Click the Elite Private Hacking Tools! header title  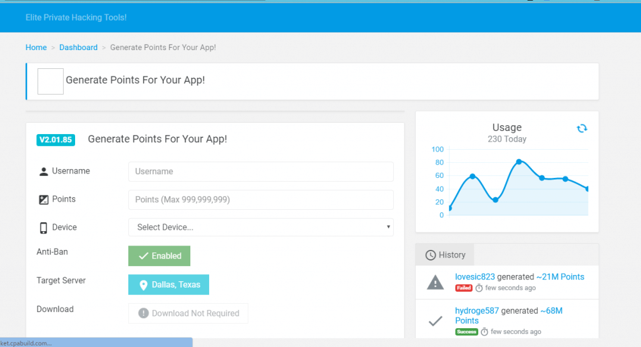[x=76, y=18]
